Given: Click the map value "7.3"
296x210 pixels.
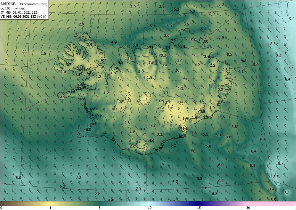Looking at the screenshot, I should 78,177.
